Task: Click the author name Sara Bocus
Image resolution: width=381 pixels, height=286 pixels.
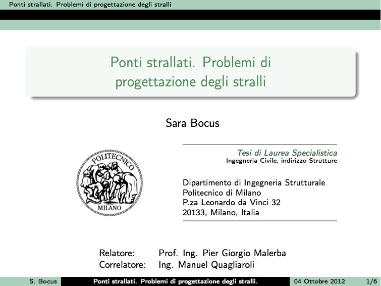Action: click(192, 123)
